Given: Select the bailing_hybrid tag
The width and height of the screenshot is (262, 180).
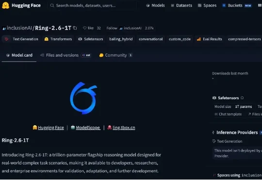Looking at the screenshot, I should pos(121,39).
